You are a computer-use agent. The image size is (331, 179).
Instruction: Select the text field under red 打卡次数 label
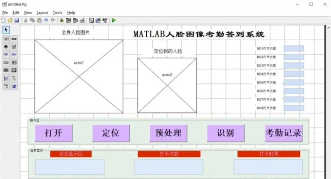[169, 167]
